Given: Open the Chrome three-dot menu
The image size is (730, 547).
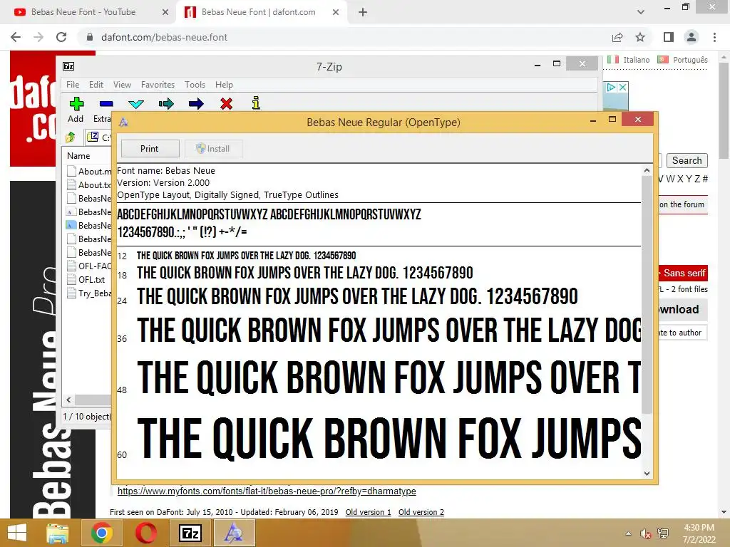Looking at the screenshot, I should [714, 37].
